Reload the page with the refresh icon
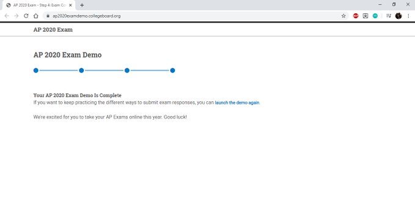415x221 pixels. (26, 16)
